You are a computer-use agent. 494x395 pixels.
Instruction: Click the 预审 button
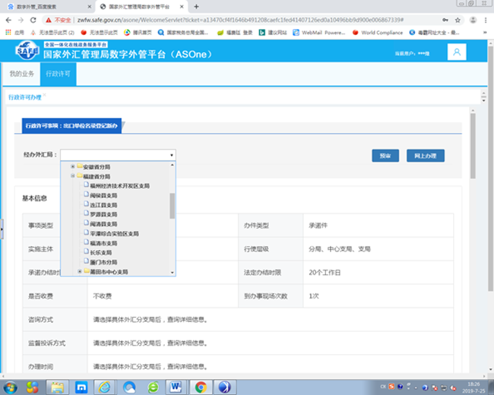pos(385,155)
